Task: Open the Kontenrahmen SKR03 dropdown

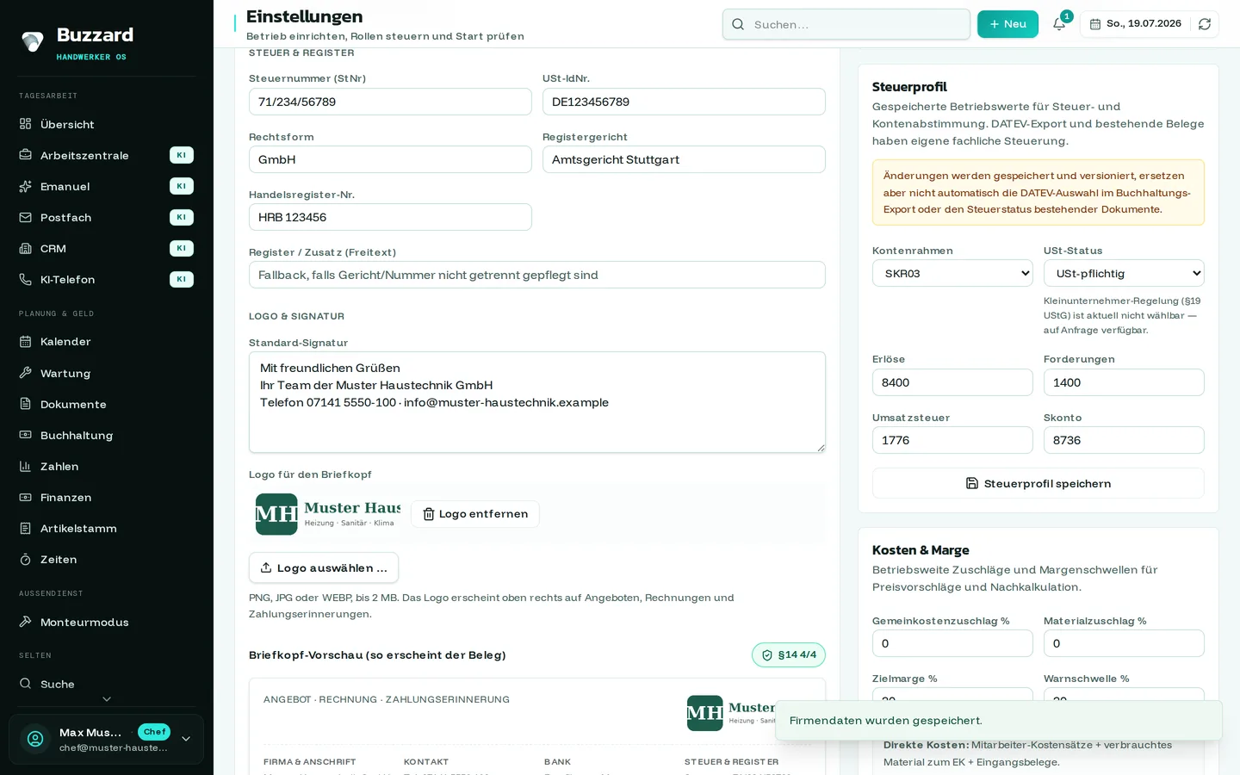Action: pos(952,273)
